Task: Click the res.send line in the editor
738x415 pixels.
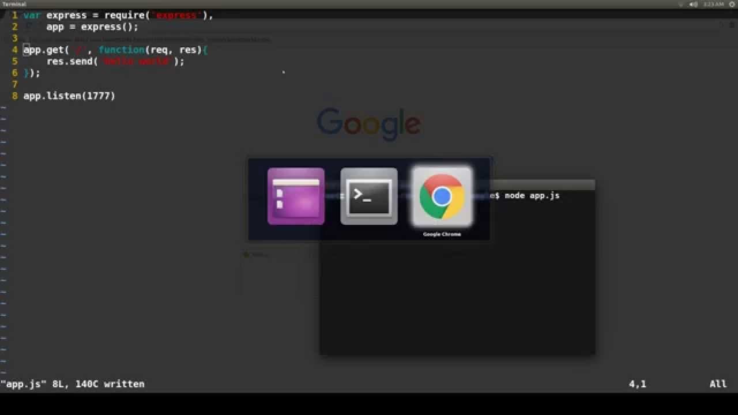Action: (115, 61)
